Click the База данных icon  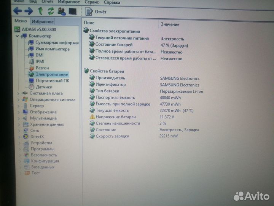click(x=27, y=167)
